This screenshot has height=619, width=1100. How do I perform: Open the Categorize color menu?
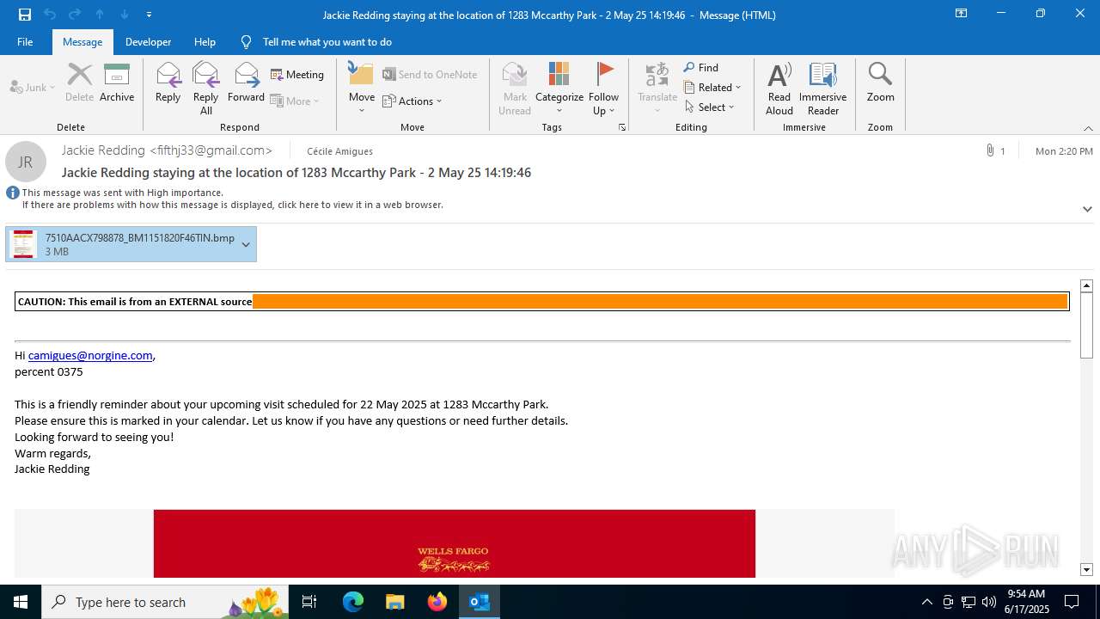pyautogui.click(x=559, y=88)
